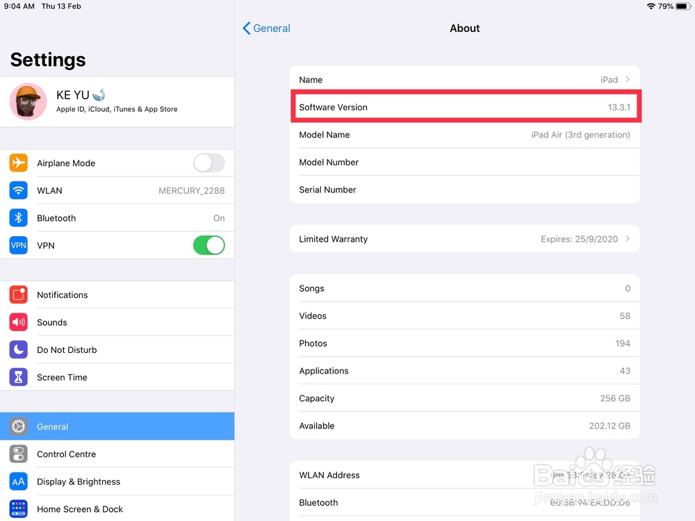Tap the Control Centre icon

click(18, 454)
